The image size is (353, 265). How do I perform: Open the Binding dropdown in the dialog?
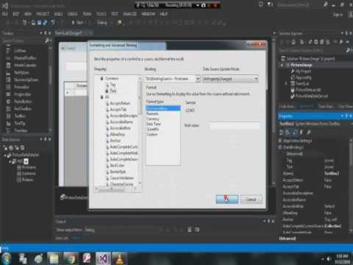coord(198,79)
